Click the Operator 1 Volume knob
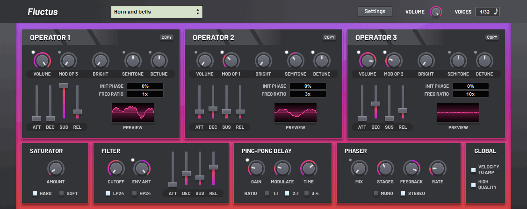The width and height of the screenshot is (527, 209). point(42,60)
